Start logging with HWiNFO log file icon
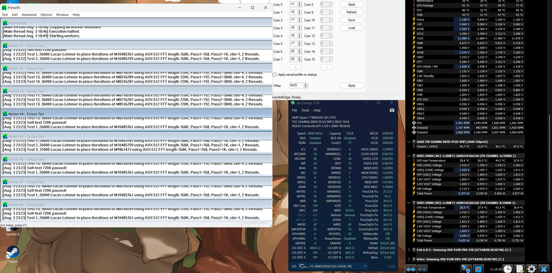Screen dimensions: 552x273 coord(520,268)
